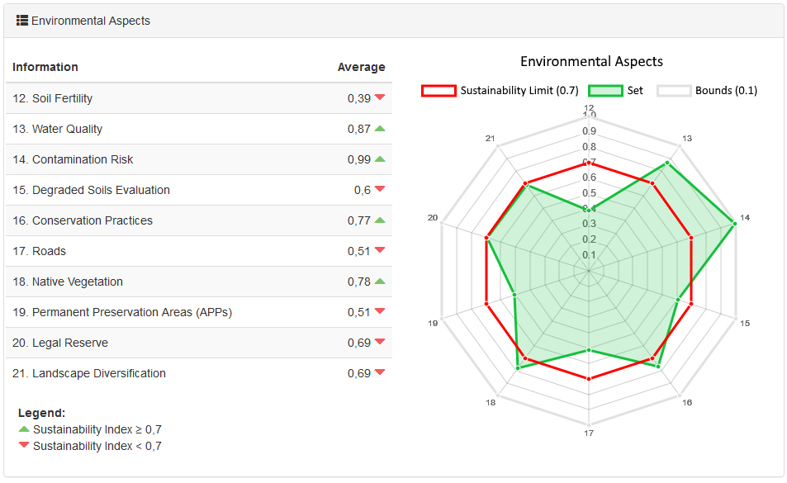Screen dimensions: 787x483
Task: Click the green Set legend color swatch
Action: pyautogui.click(x=605, y=91)
